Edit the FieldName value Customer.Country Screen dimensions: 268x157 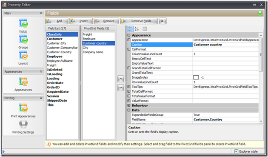coord(225,120)
